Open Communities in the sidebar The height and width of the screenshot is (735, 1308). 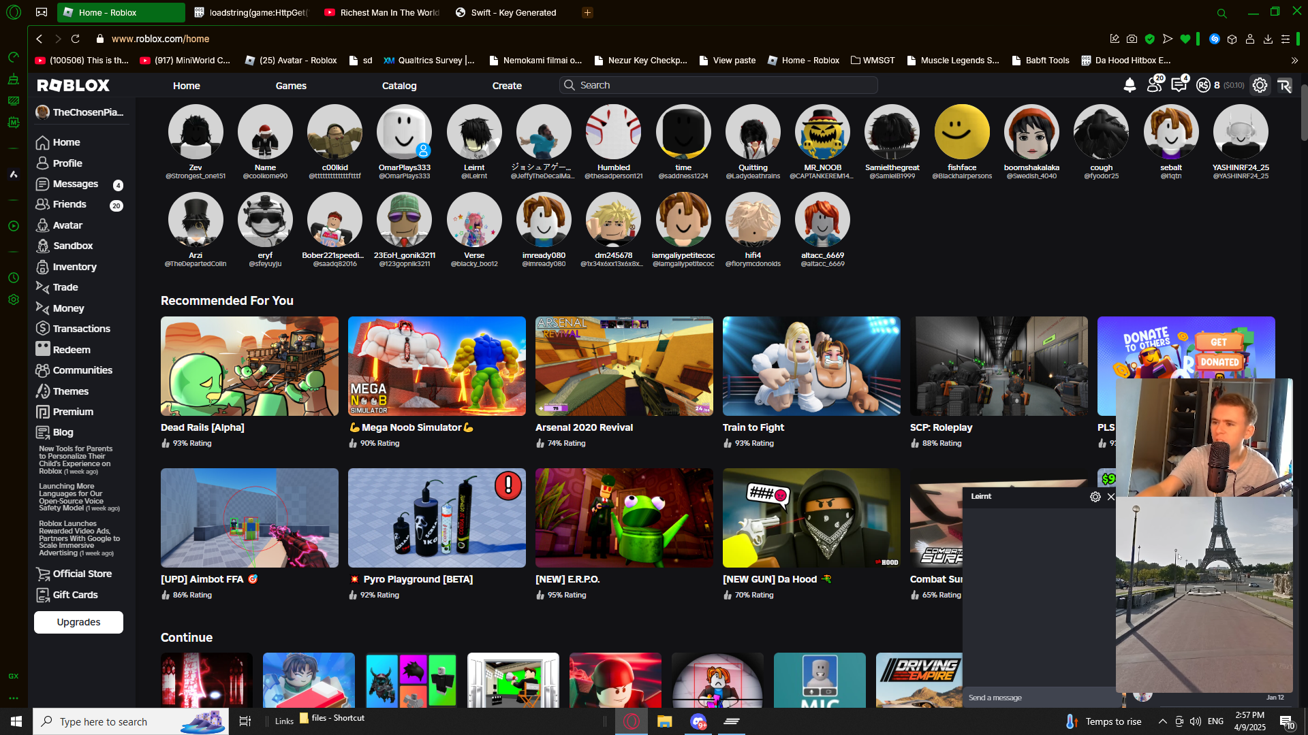(82, 370)
